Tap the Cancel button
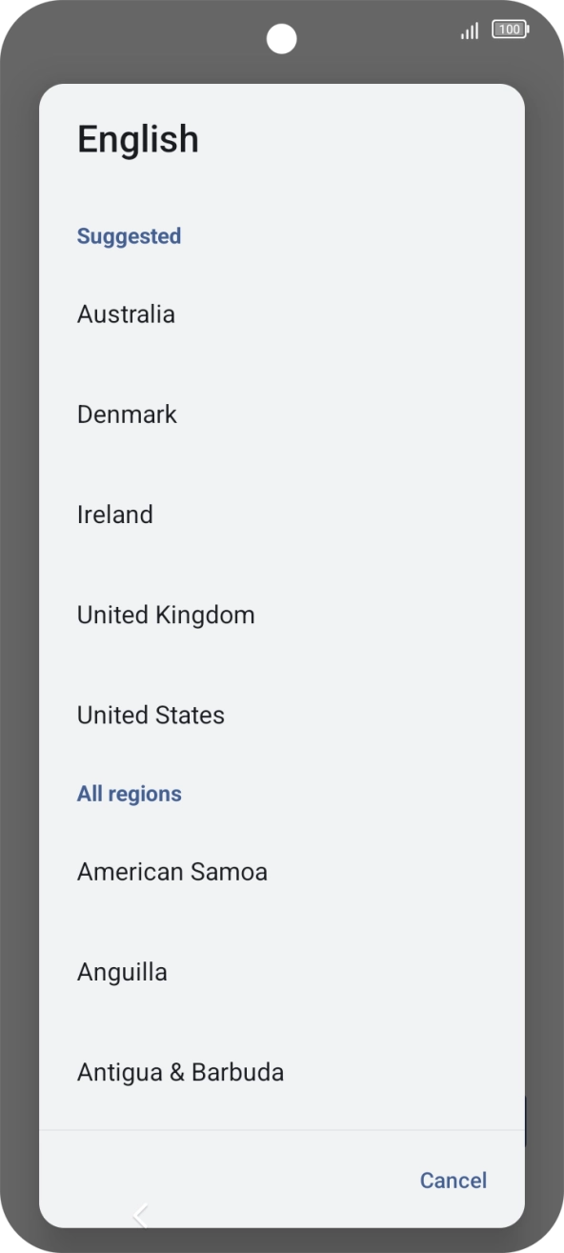 point(453,1181)
